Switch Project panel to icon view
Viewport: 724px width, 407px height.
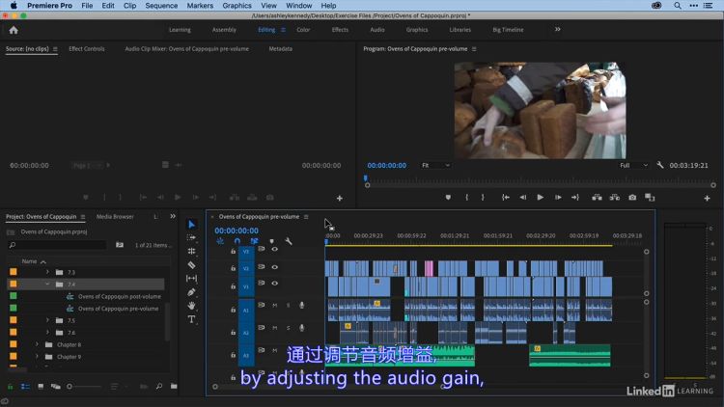click(x=41, y=386)
